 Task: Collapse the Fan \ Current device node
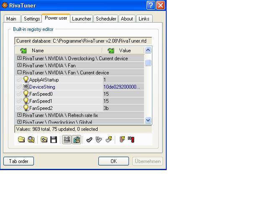(x=20, y=72)
